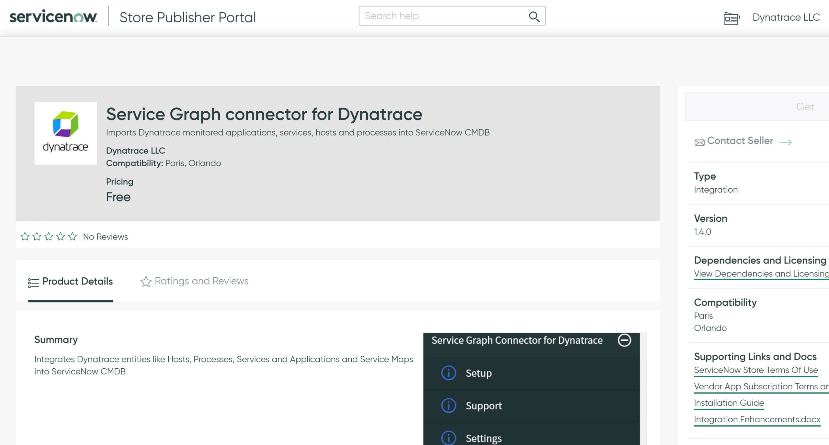
Task: Click the Service Graph connector heading
Action: click(x=264, y=114)
